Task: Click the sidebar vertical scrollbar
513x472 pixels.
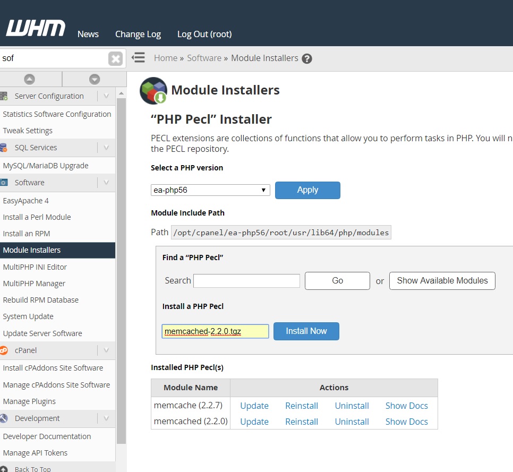Action: click(122, 271)
